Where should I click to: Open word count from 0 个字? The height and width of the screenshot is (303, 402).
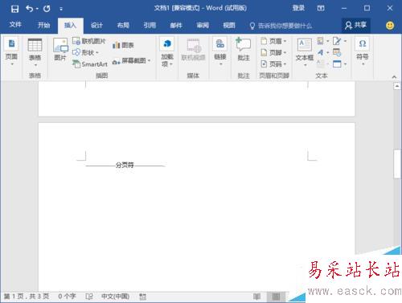(67, 297)
